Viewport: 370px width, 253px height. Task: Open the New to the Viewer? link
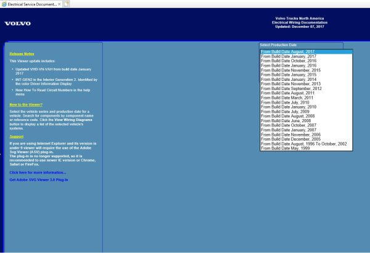tap(26, 105)
